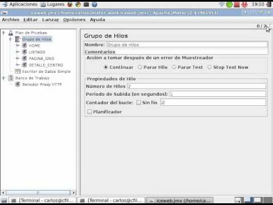273x205 pixels.
Task: Collapse the Banco de Trabajo tree node
Action: [x=3, y=78]
